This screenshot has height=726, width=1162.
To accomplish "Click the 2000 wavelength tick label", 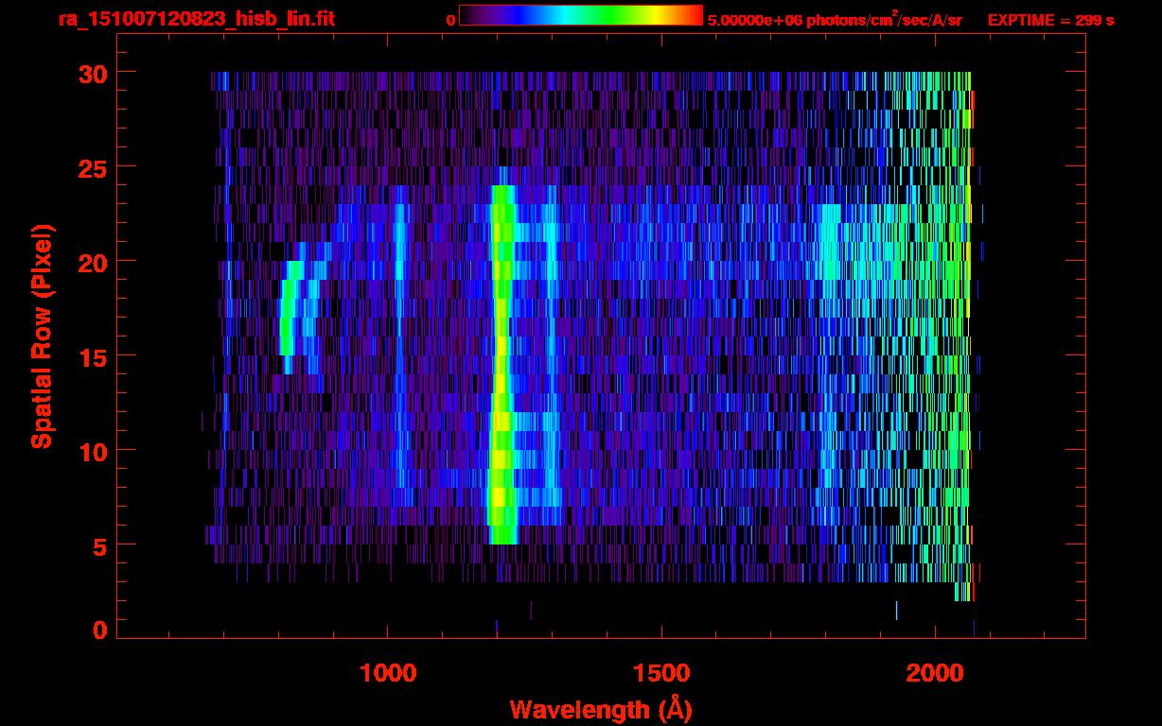I will 935,673.
